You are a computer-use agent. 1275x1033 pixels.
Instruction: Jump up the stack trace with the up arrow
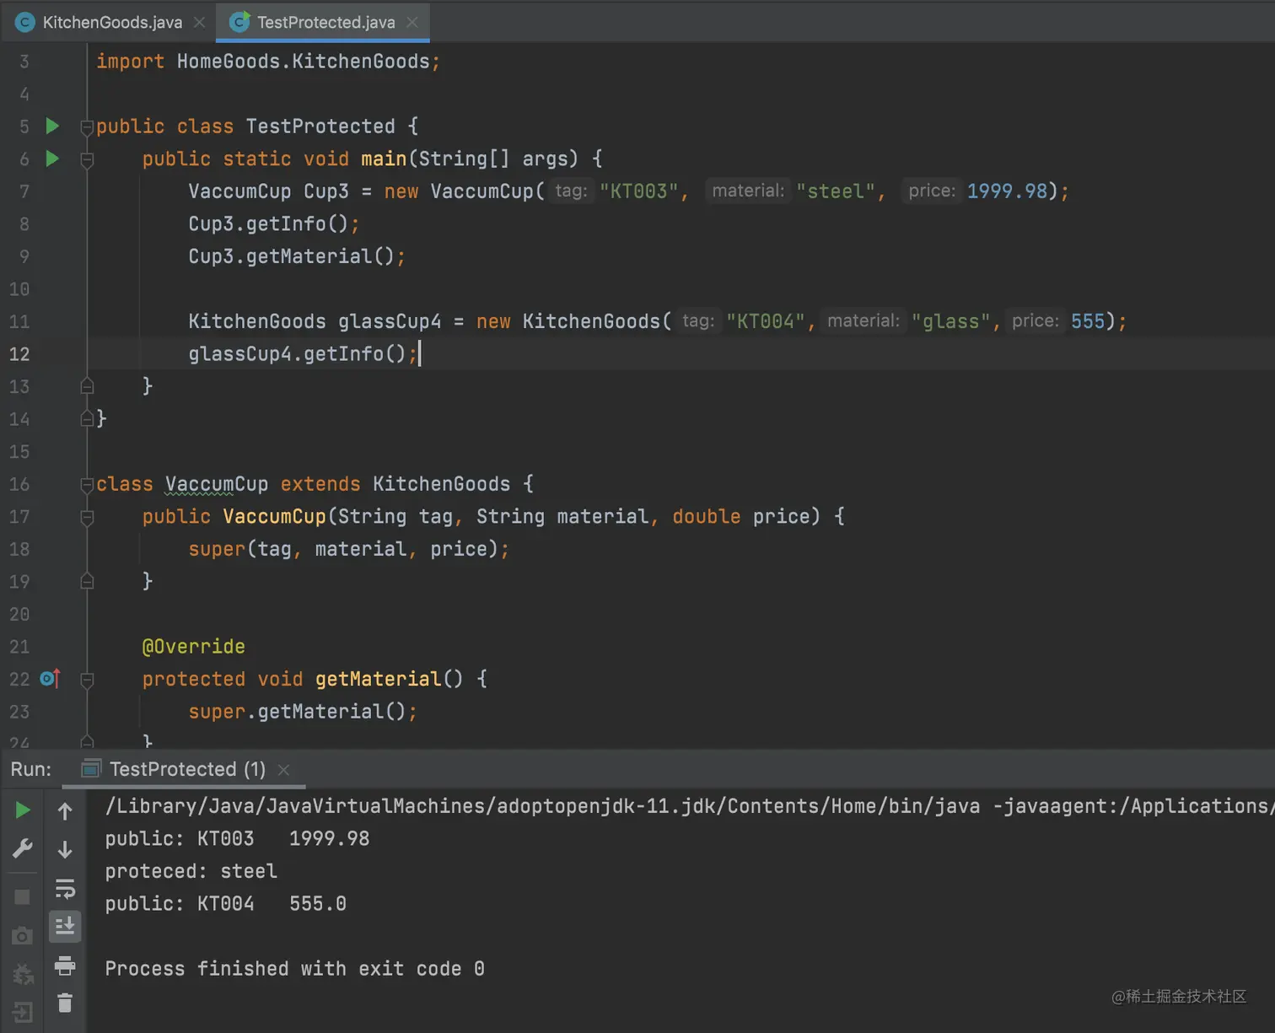[65, 811]
